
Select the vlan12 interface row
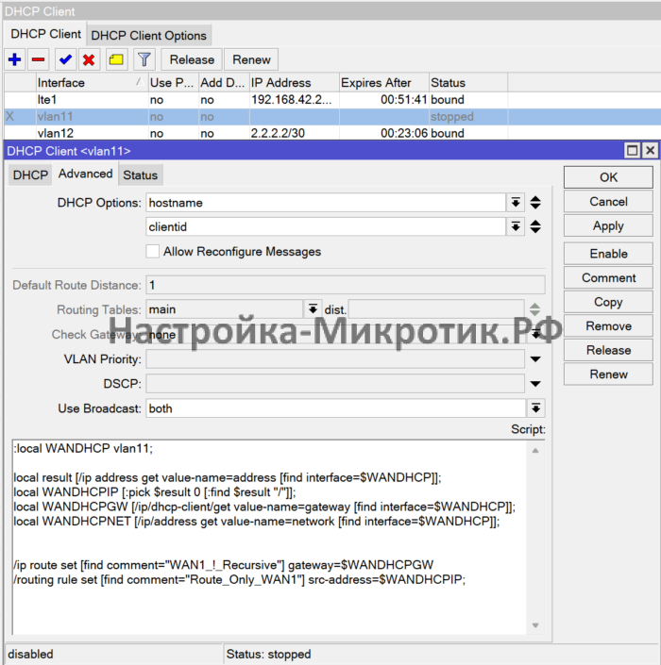click(332, 133)
